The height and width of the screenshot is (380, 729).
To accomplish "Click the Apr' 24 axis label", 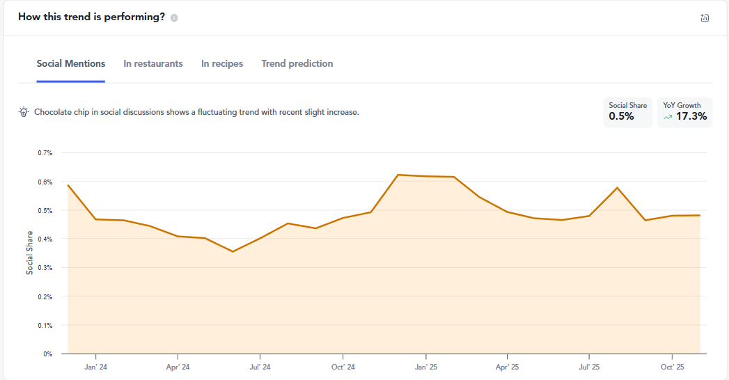I will [x=178, y=367].
